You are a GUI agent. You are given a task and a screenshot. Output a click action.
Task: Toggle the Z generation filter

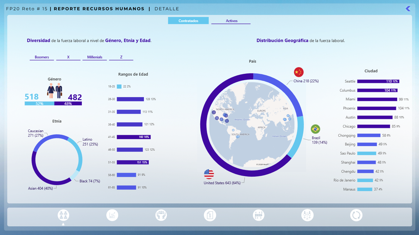coord(121,57)
